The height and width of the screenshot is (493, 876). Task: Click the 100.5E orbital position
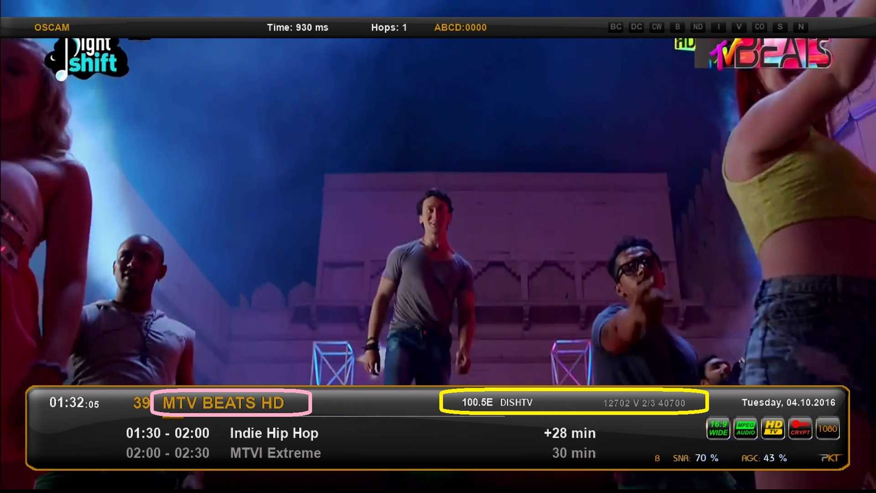coord(477,402)
